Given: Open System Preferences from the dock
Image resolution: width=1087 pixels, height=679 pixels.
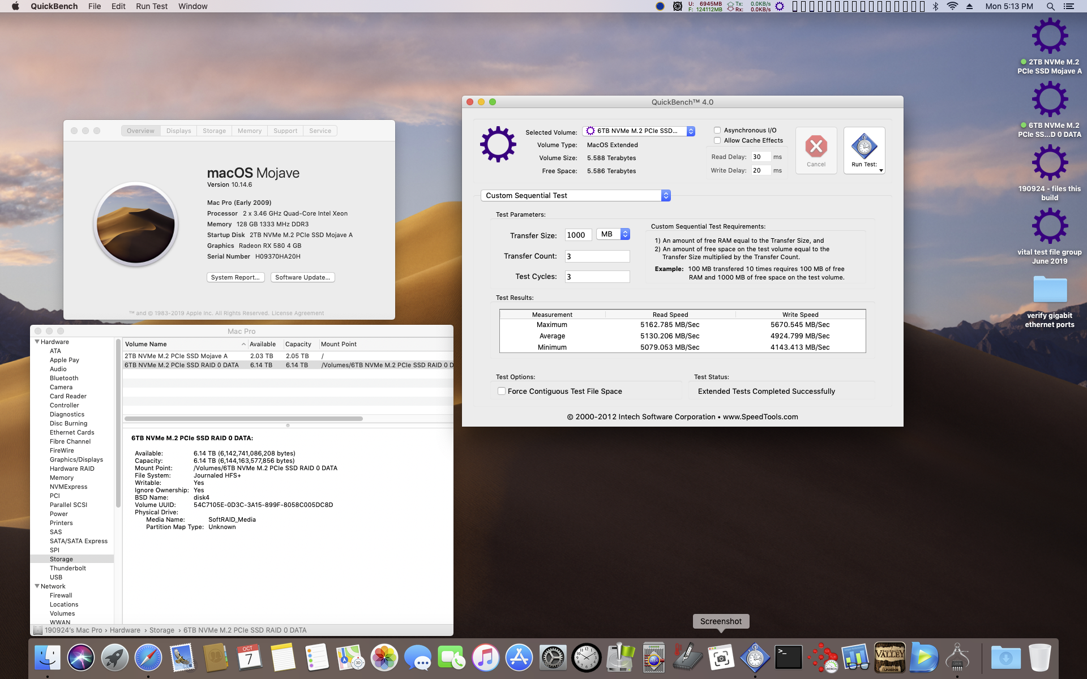Looking at the screenshot, I should tap(553, 658).
